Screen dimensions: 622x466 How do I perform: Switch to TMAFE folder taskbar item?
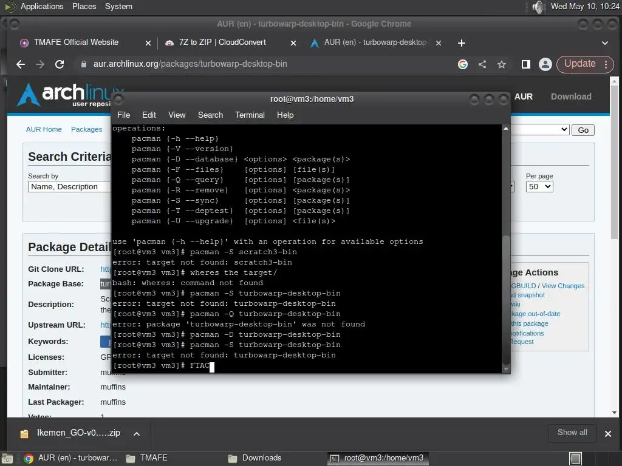tap(148, 458)
